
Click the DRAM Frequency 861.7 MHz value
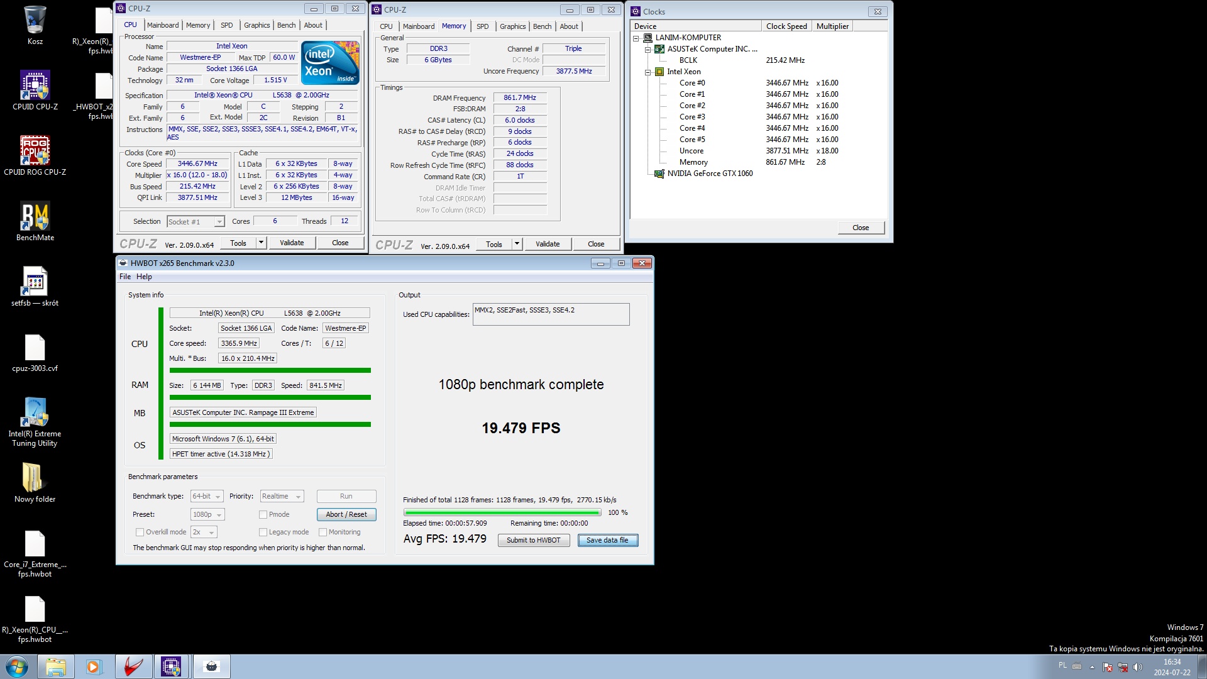pyautogui.click(x=520, y=97)
